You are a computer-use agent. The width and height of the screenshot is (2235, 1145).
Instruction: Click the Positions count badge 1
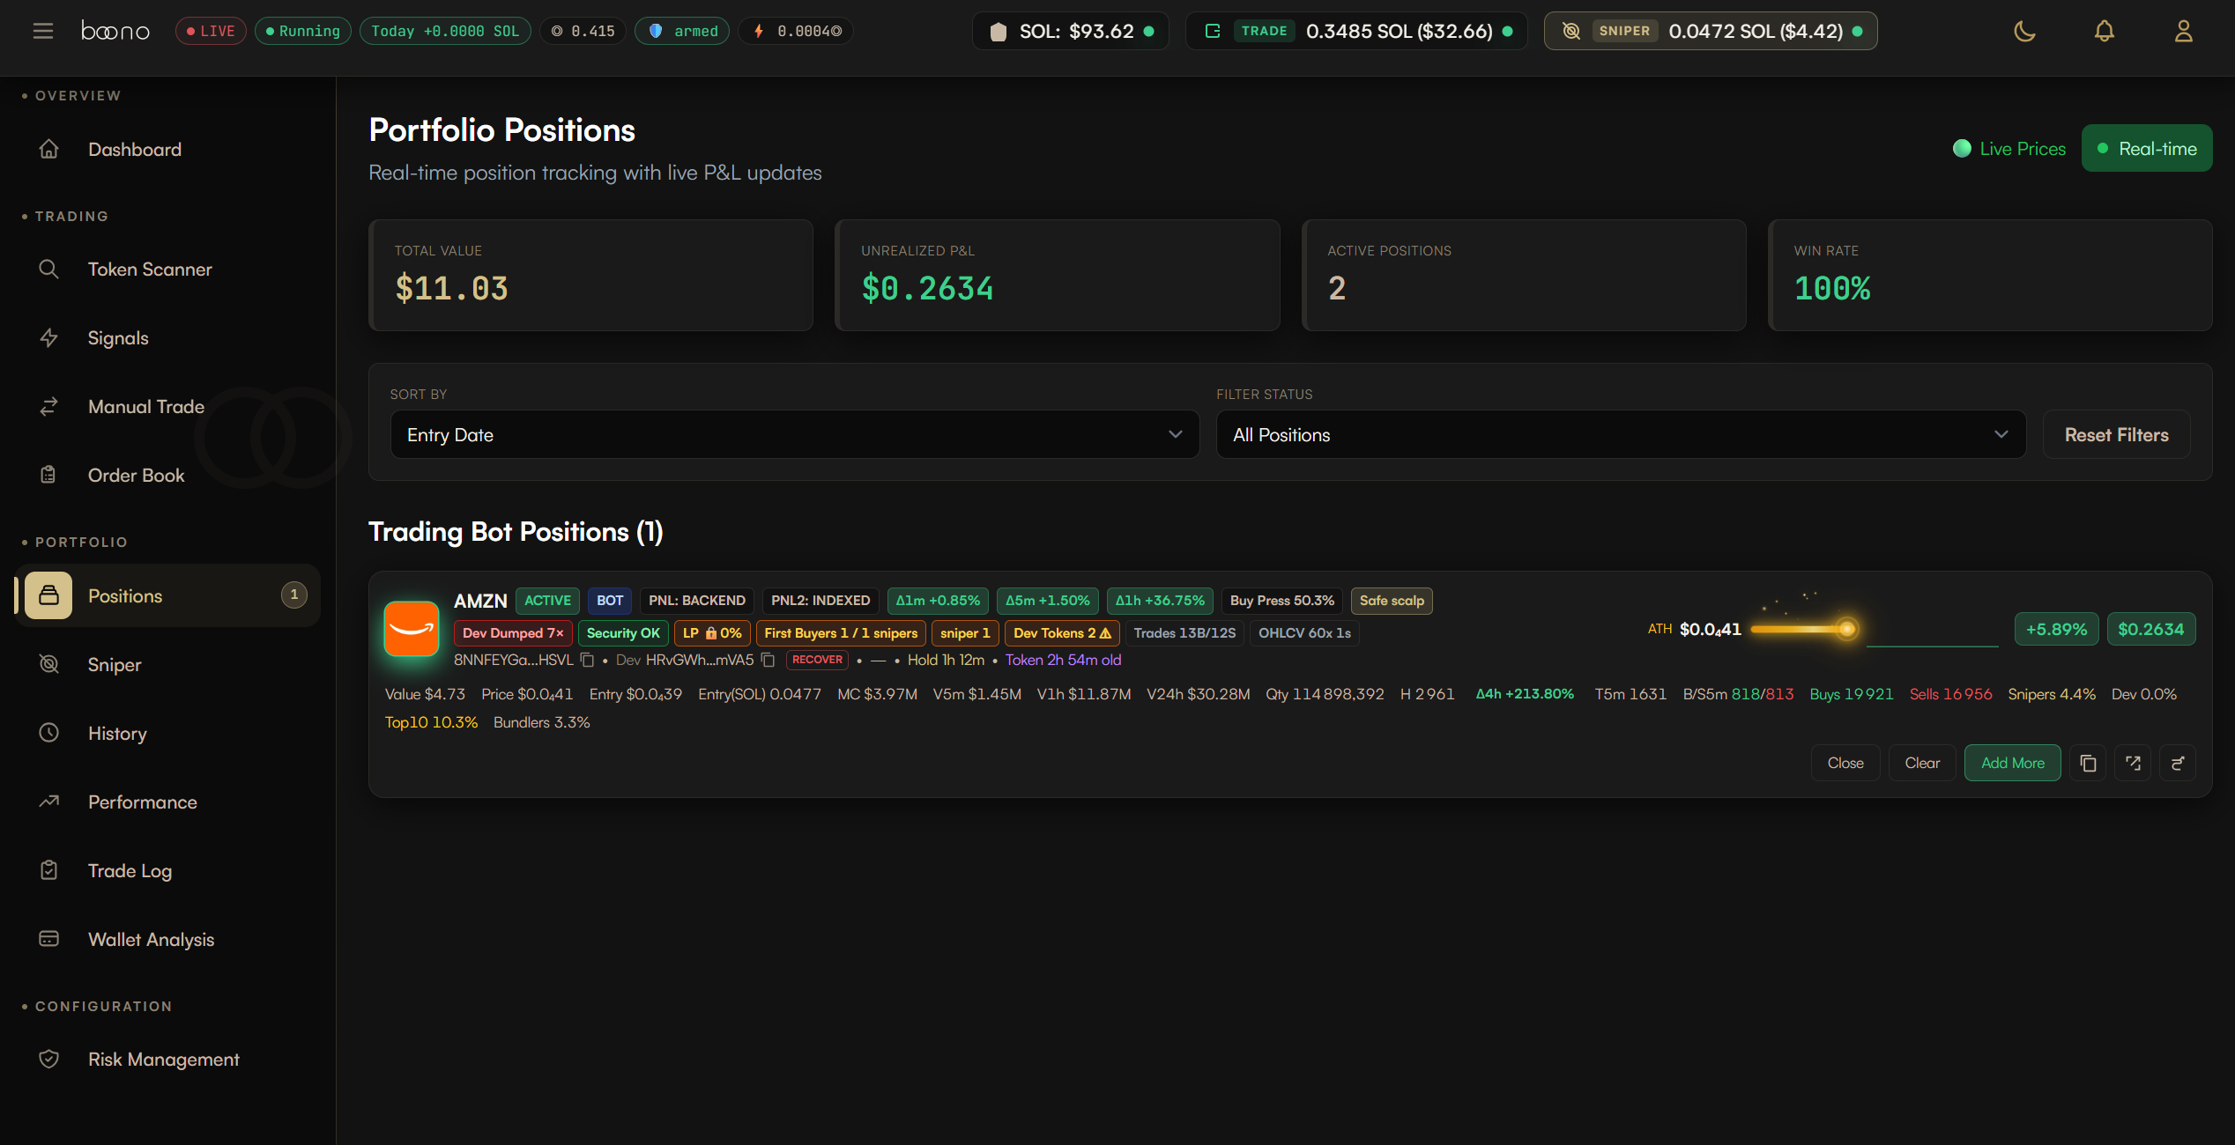(294, 595)
